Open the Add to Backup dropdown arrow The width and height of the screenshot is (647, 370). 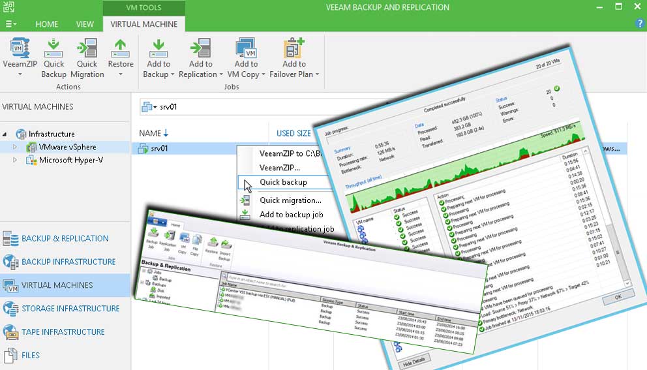pos(172,75)
